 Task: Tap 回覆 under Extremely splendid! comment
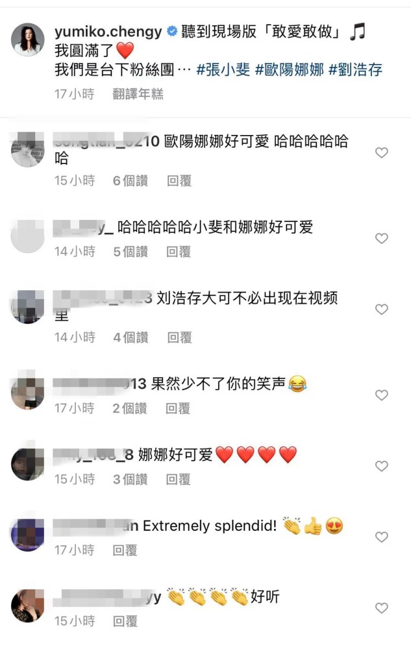click(125, 550)
